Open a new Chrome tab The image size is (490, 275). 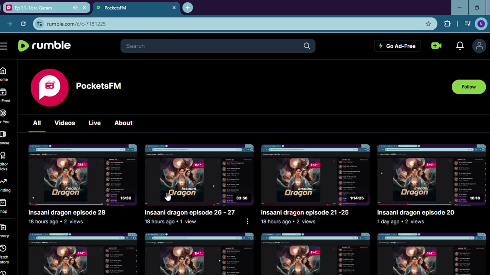(x=187, y=8)
